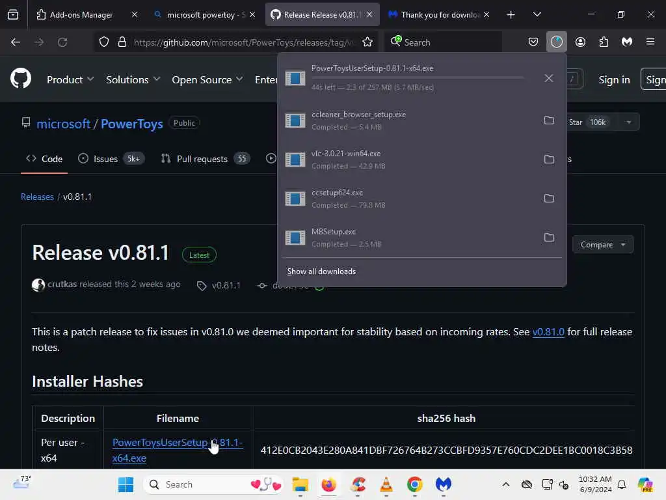Open Malwarebytes Browser Guard toolbar icon

627,42
